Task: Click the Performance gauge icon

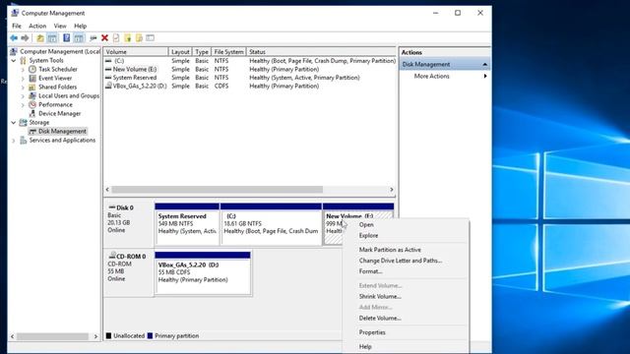Action: pyautogui.click(x=32, y=104)
